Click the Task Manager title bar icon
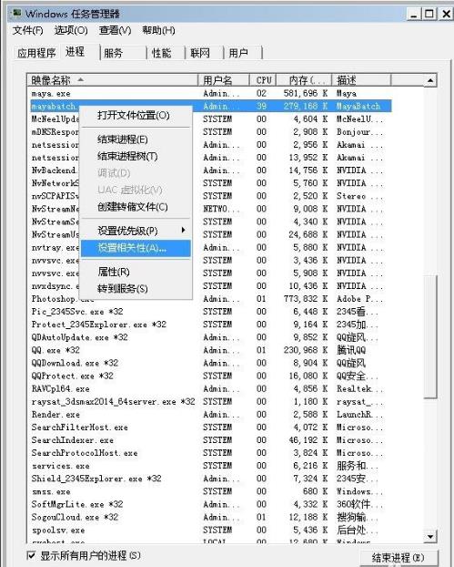Viewport: 454px width, 567px height. 15,14
